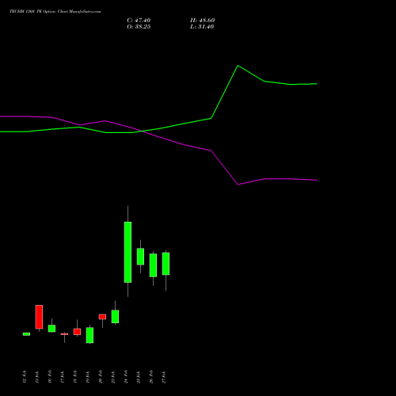Click the "20 Feb" date axis label
Image resolution: width=396 pixels, height=396 pixels.
click(101, 377)
